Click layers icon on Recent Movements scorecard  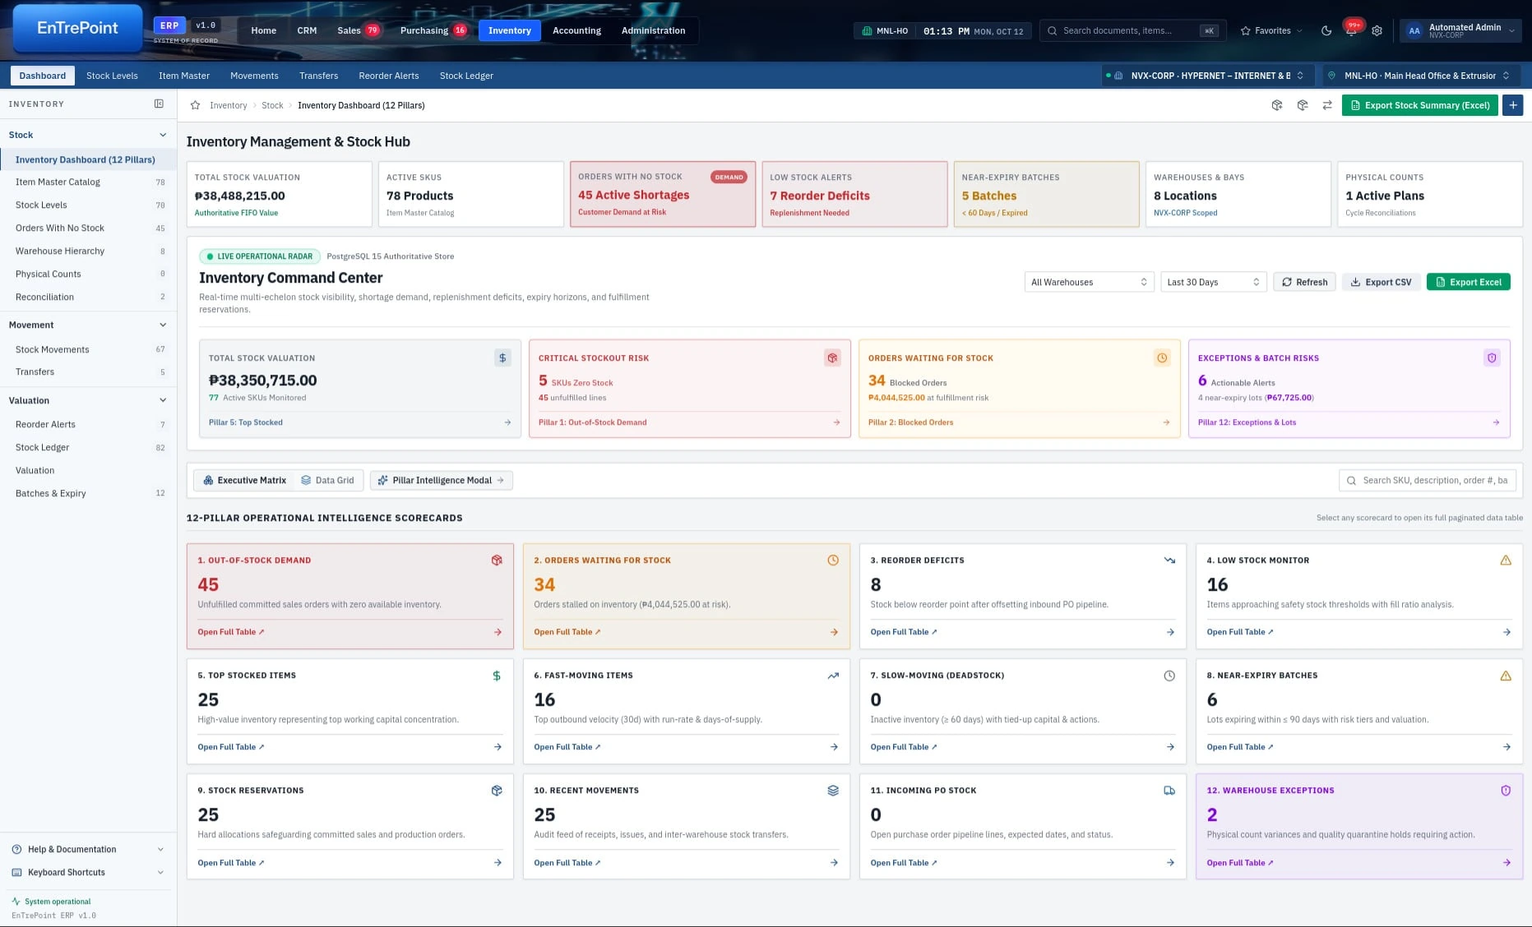(833, 791)
